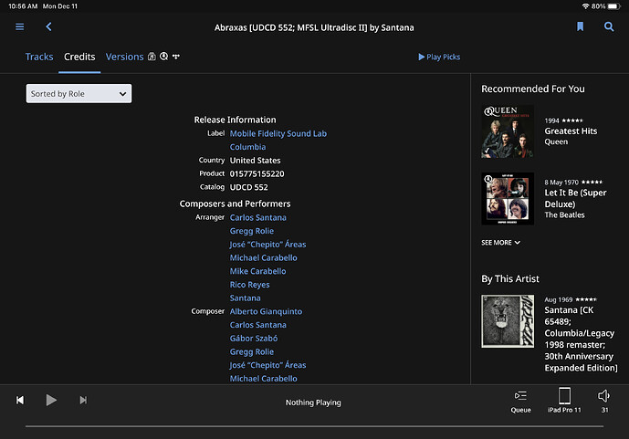Screen dimensions: 629x439
Task: Start playback with the play button
Action: click(51, 400)
